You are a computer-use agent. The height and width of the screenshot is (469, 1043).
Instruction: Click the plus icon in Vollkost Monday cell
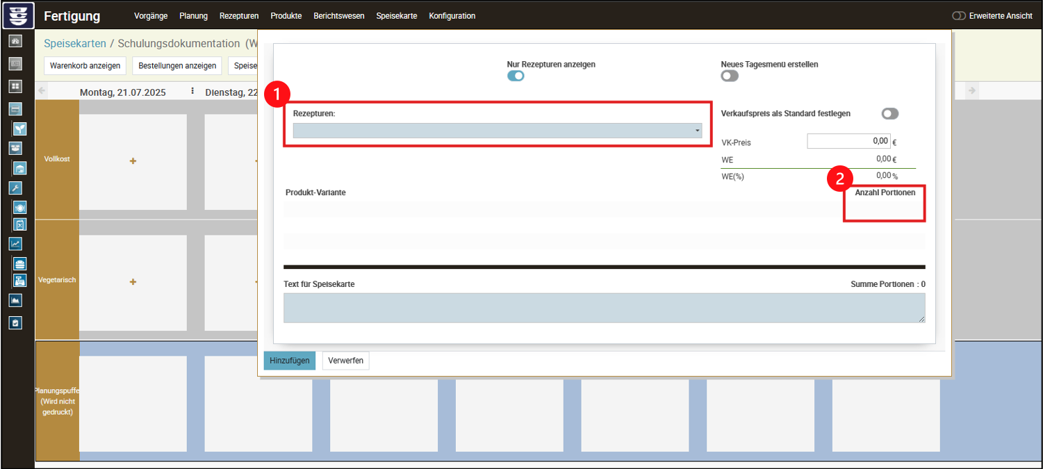point(133,161)
